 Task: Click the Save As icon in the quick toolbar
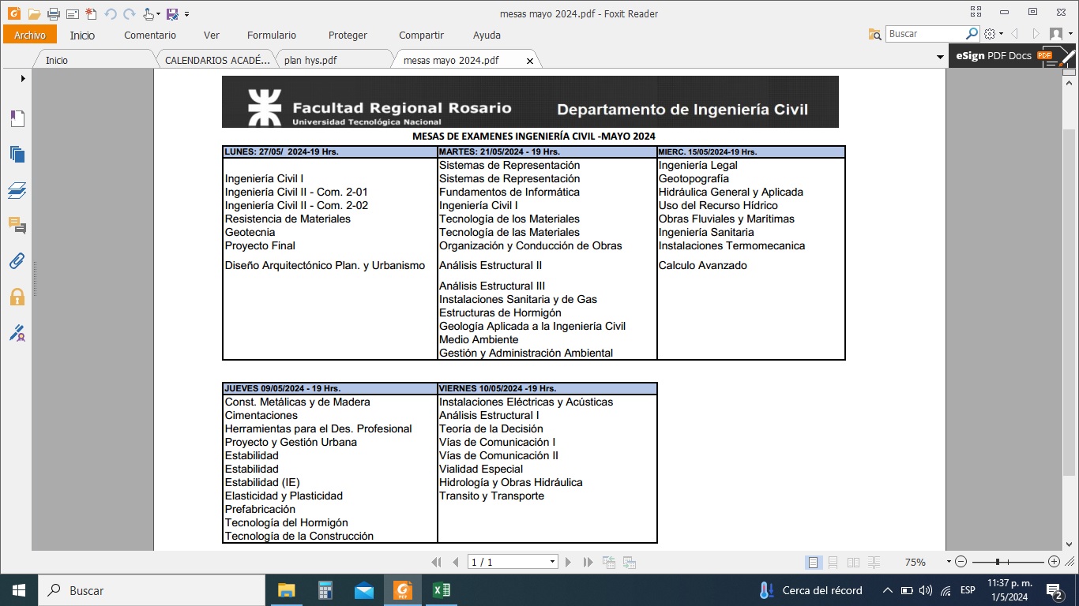click(x=171, y=13)
